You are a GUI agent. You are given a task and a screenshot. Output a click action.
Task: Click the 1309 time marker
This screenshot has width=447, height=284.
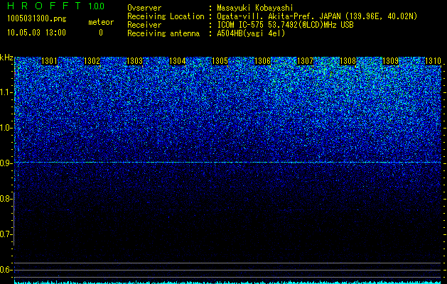click(390, 61)
